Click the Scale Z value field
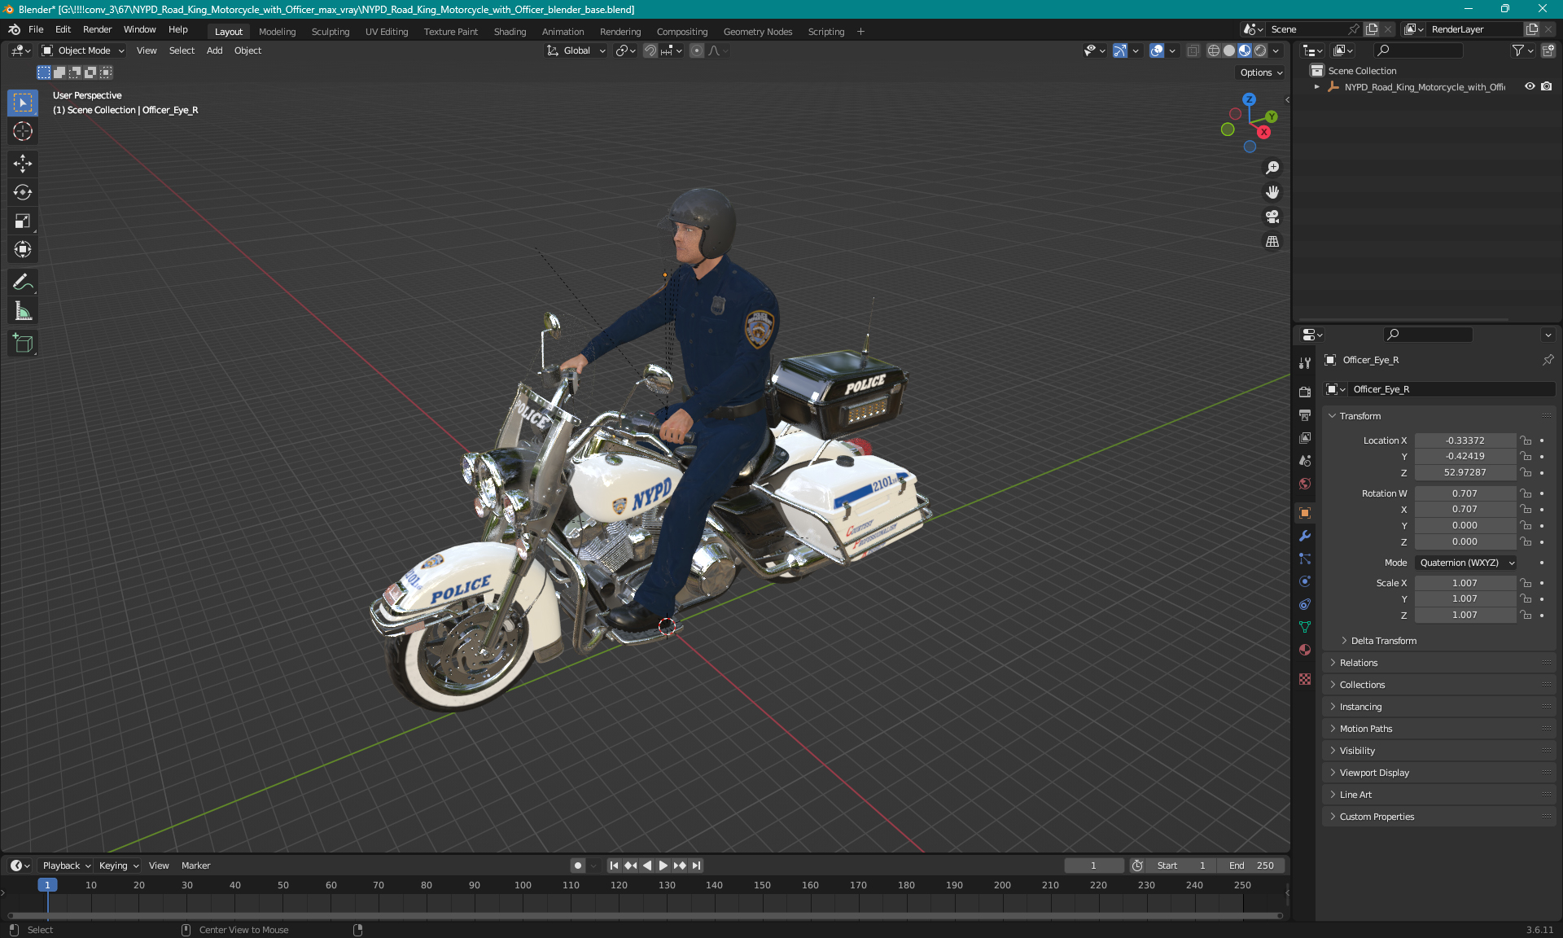The image size is (1563, 938). [x=1464, y=615]
